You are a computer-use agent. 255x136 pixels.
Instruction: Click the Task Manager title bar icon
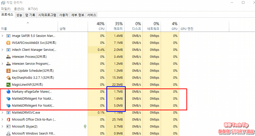coord(3,2)
